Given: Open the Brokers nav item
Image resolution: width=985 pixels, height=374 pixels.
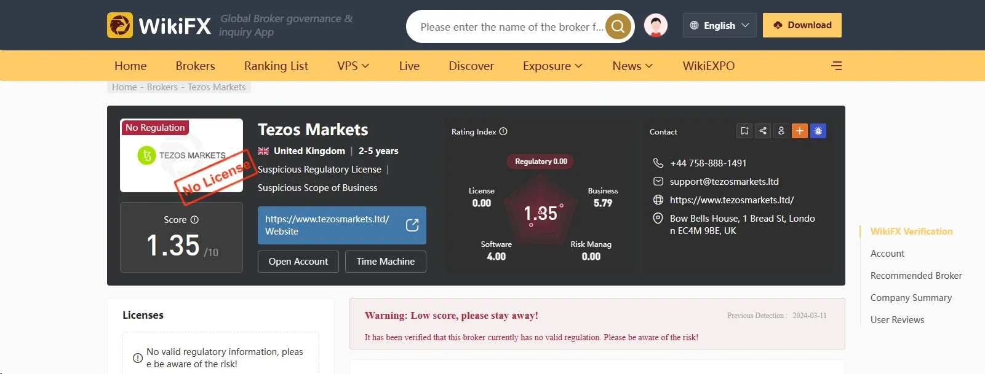Looking at the screenshot, I should tap(195, 66).
